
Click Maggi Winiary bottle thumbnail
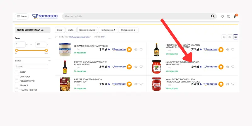pos(65,67)
